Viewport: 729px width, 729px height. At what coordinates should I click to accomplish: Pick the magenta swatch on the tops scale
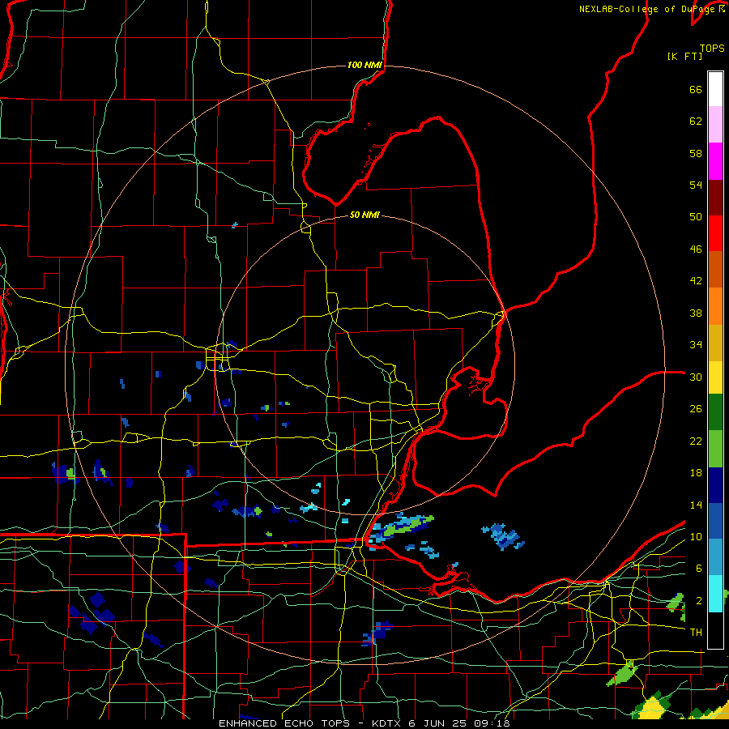point(715,161)
